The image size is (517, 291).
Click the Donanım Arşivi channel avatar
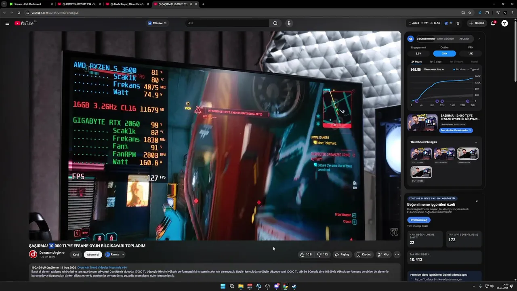[33, 254]
